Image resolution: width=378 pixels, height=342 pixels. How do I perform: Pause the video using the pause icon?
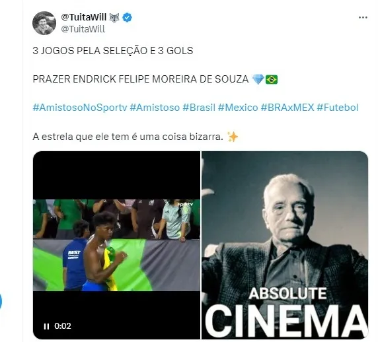coord(46,326)
